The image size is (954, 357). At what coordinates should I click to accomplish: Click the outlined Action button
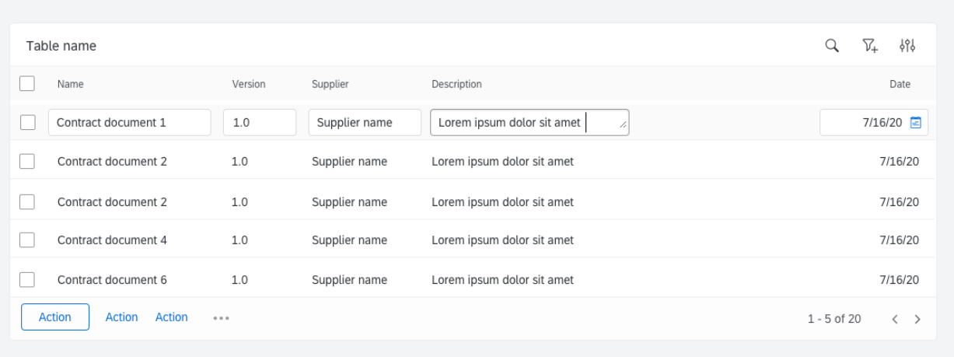(x=55, y=317)
